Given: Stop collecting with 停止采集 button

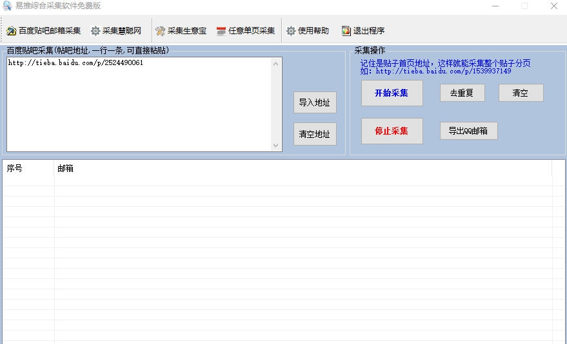Looking at the screenshot, I should [x=392, y=131].
